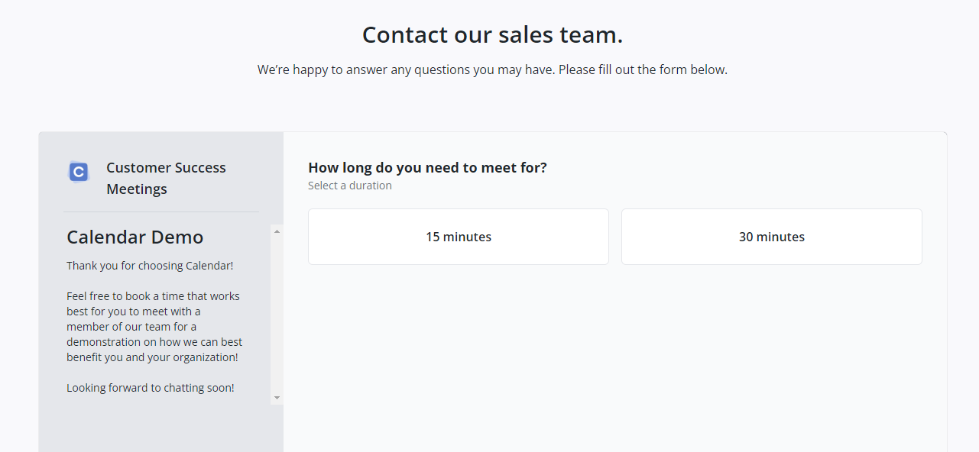Choose the 30 minutes meeting option
979x452 pixels.
click(771, 237)
